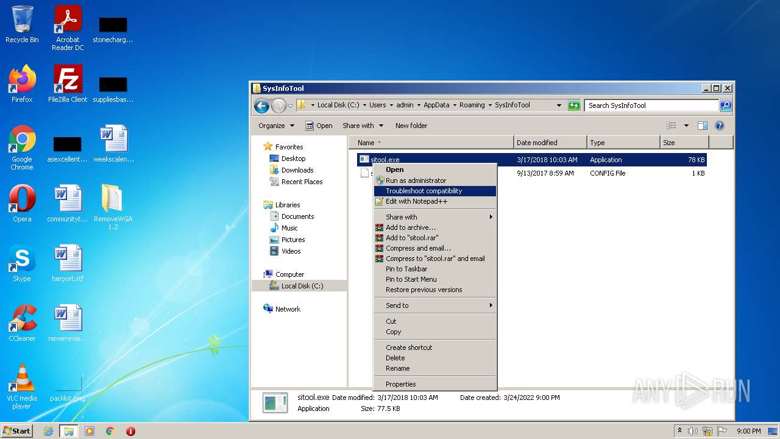Show hidden tray icons arrow
This screenshot has height=439, width=780.
[679, 431]
